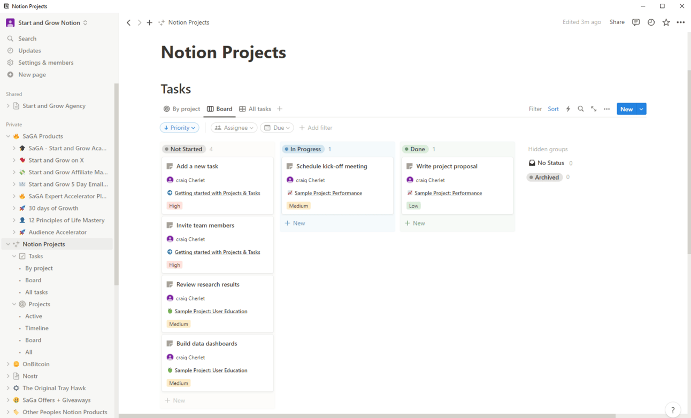
Task: Collapse the Tasks sidebar subtree
Action: point(14,257)
